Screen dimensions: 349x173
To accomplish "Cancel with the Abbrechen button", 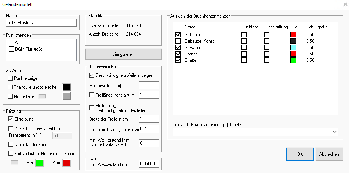I will pyautogui.click(x=329, y=154).
